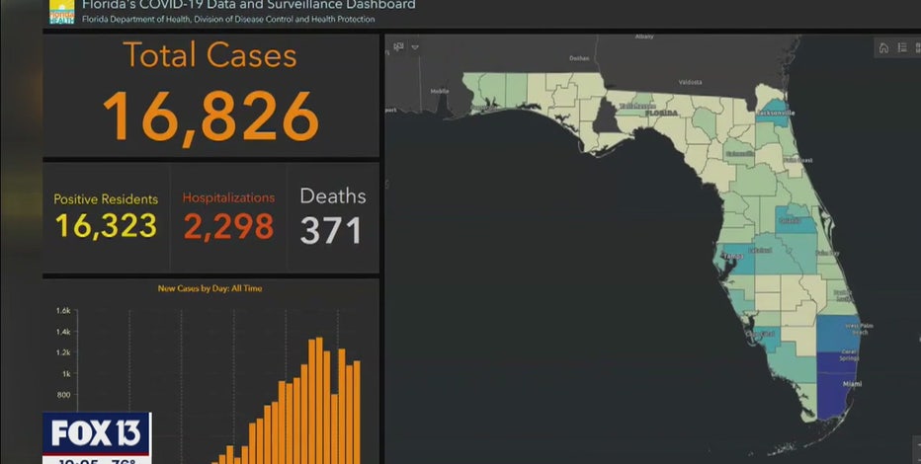Click the Deaths indicator showing 371
The image size is (921, 464).
point(332,228)
